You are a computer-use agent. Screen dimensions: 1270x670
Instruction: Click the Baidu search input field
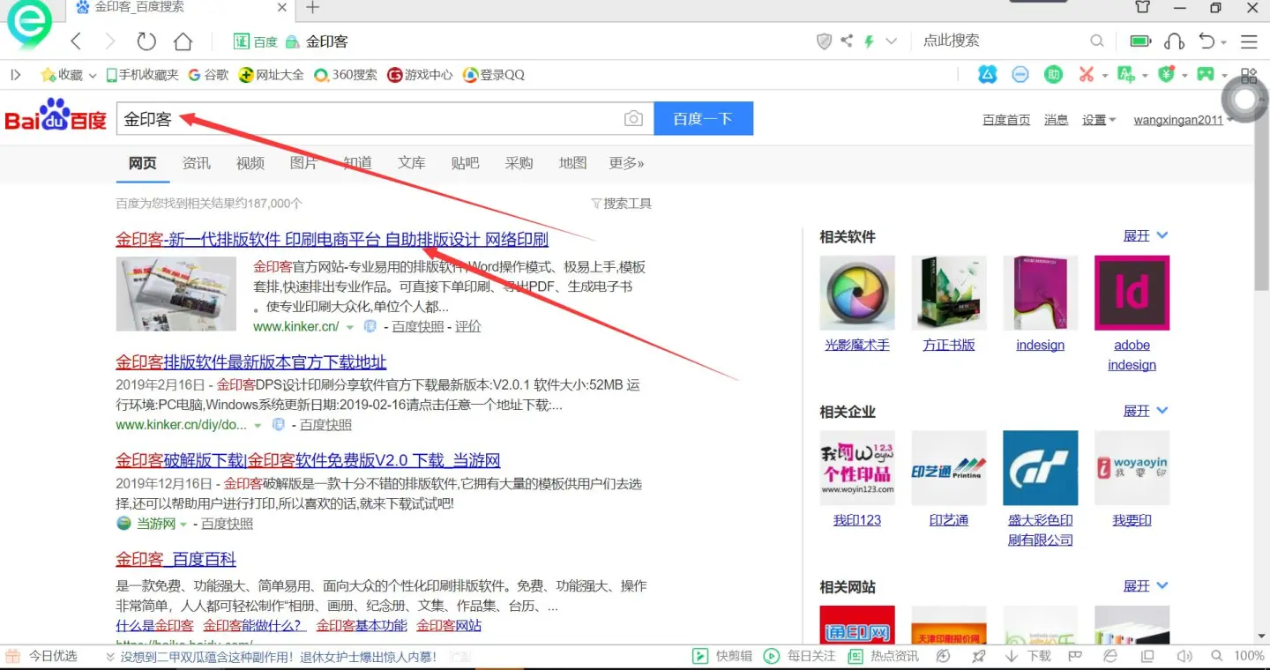pos(385,119)
